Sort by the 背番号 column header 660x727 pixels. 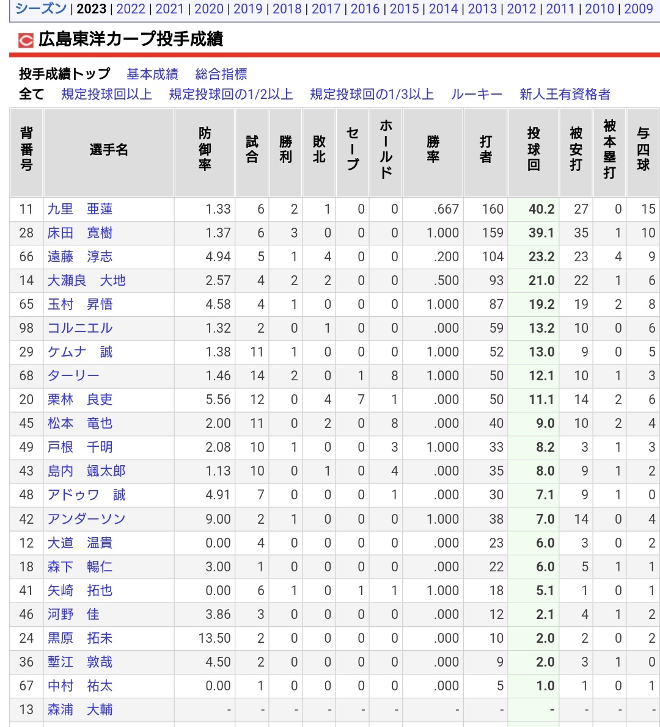point(26,153)
